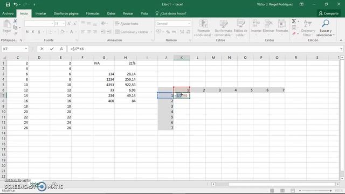Switch to the Diseño de página tab

pyautogui.click(x=66, y=13)
